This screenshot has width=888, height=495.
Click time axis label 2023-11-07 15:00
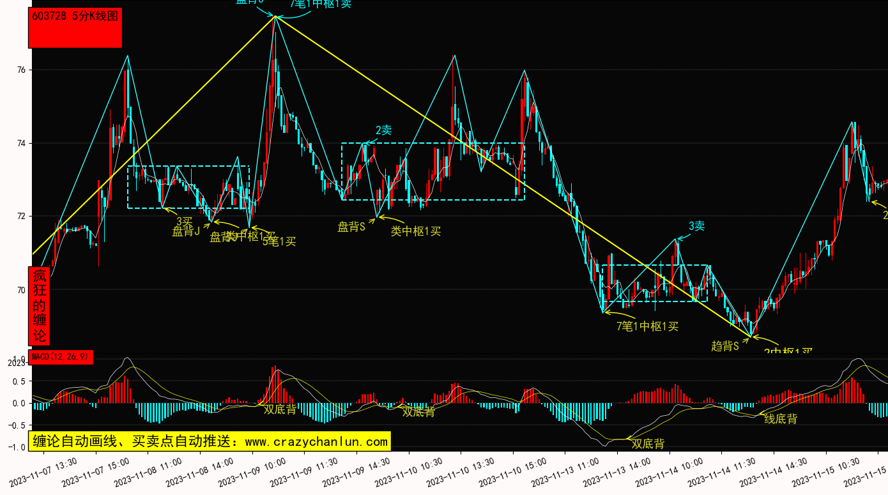click(x=95, y=472)
